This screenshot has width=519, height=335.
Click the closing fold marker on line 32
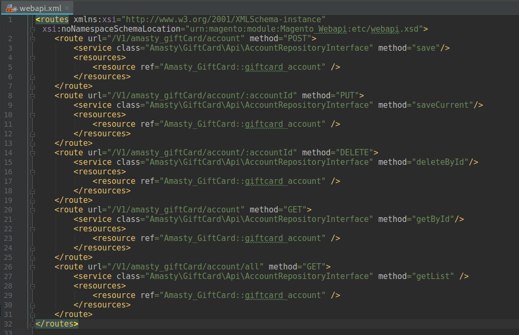[x=32, y=324]
